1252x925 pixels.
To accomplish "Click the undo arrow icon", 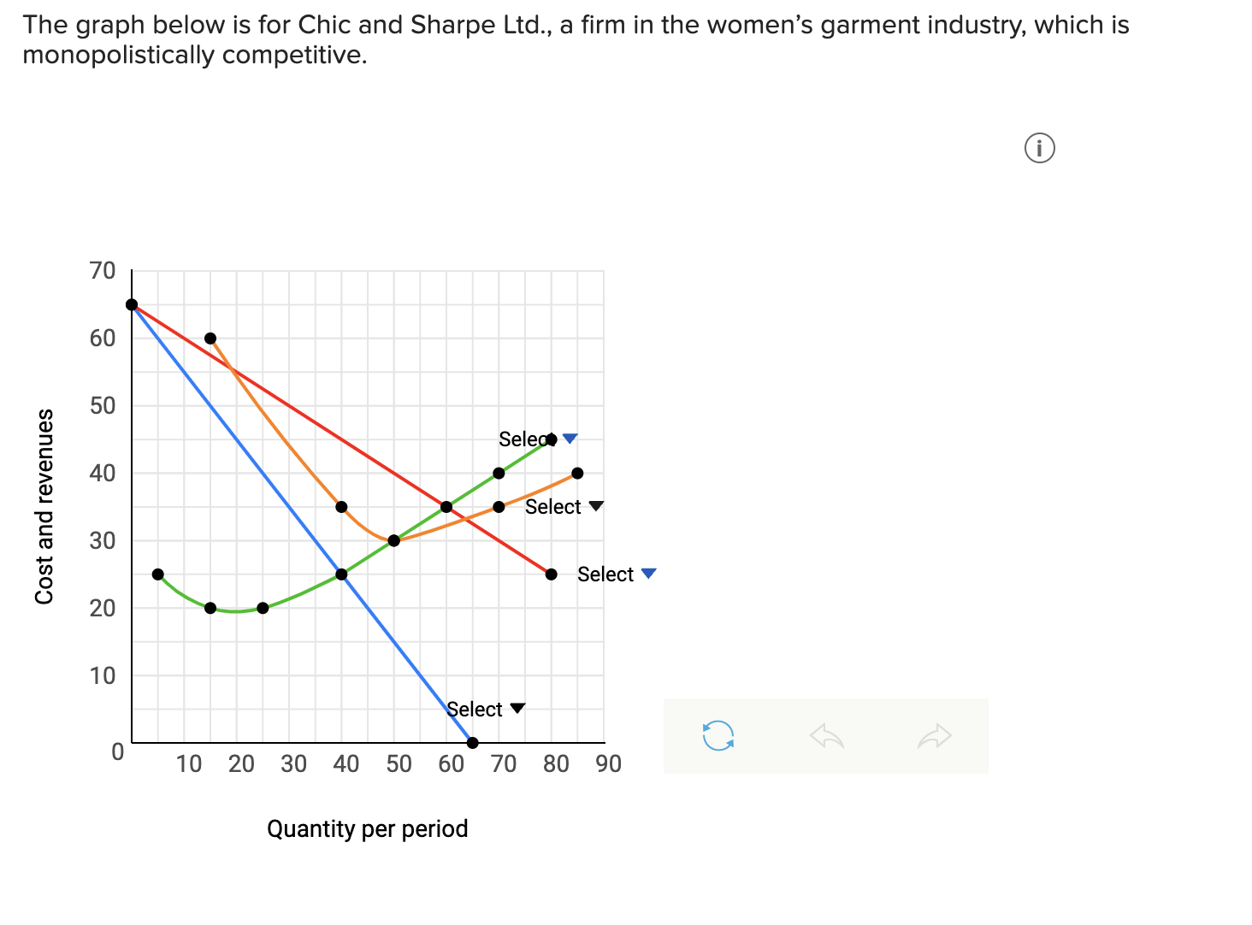I will click(825, 735).
